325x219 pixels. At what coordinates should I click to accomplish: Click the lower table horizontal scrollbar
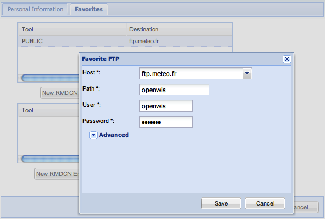pos(50,159)
